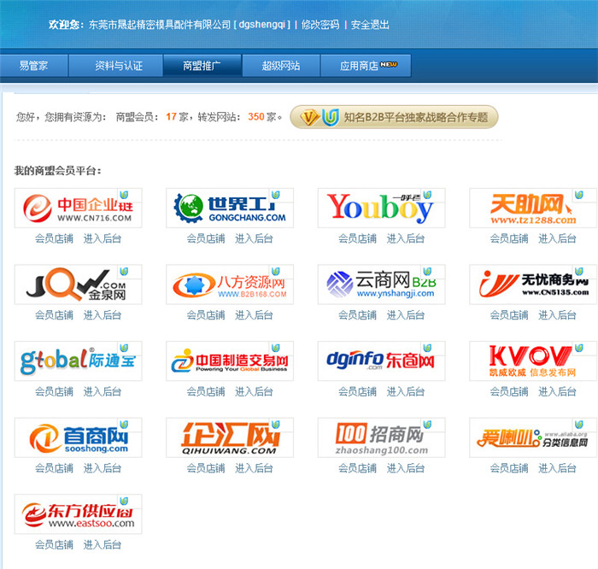Click the 100招商网 logo

point(381,437)
